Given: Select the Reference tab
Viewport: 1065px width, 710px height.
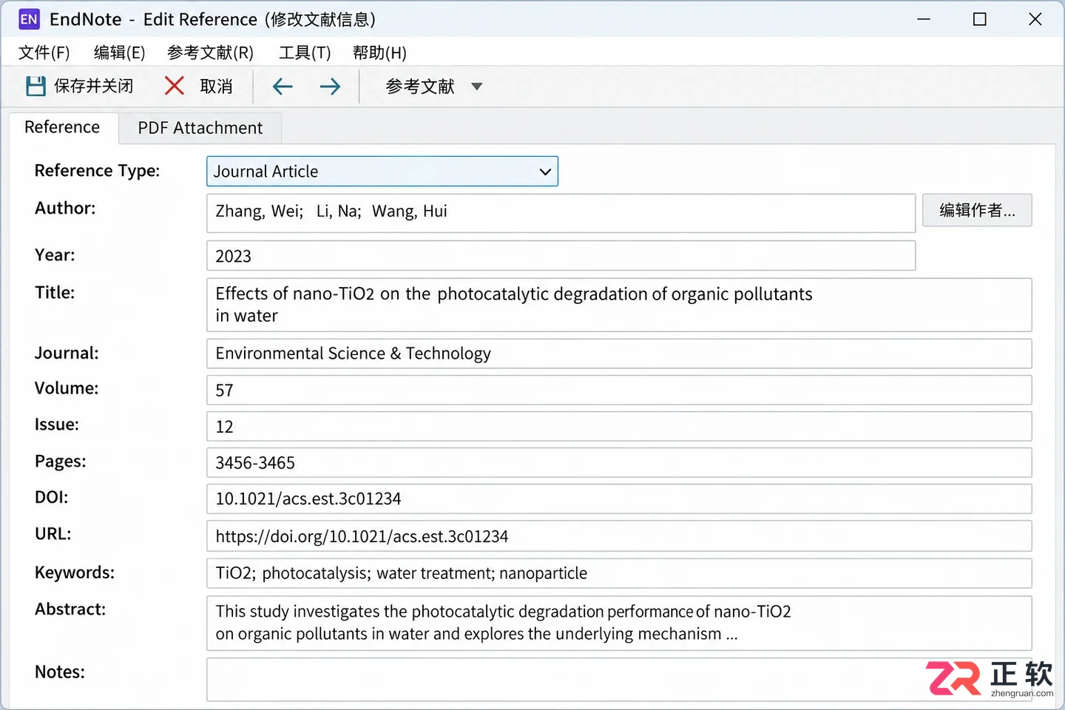Looking at the screenshot, I should (62, 127).
